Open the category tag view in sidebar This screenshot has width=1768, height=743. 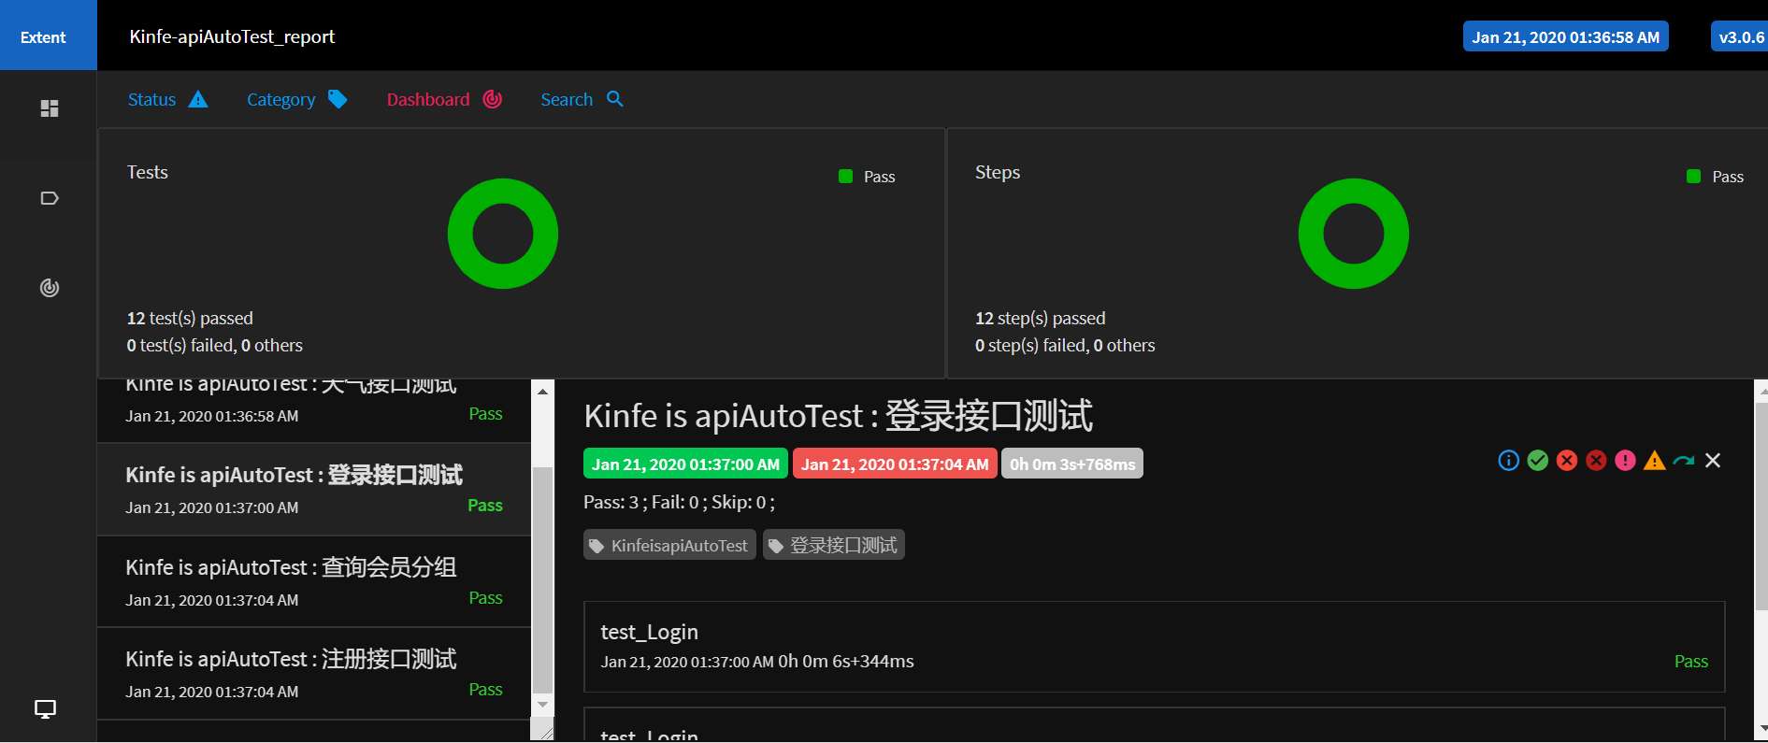(x=50, y=198)
